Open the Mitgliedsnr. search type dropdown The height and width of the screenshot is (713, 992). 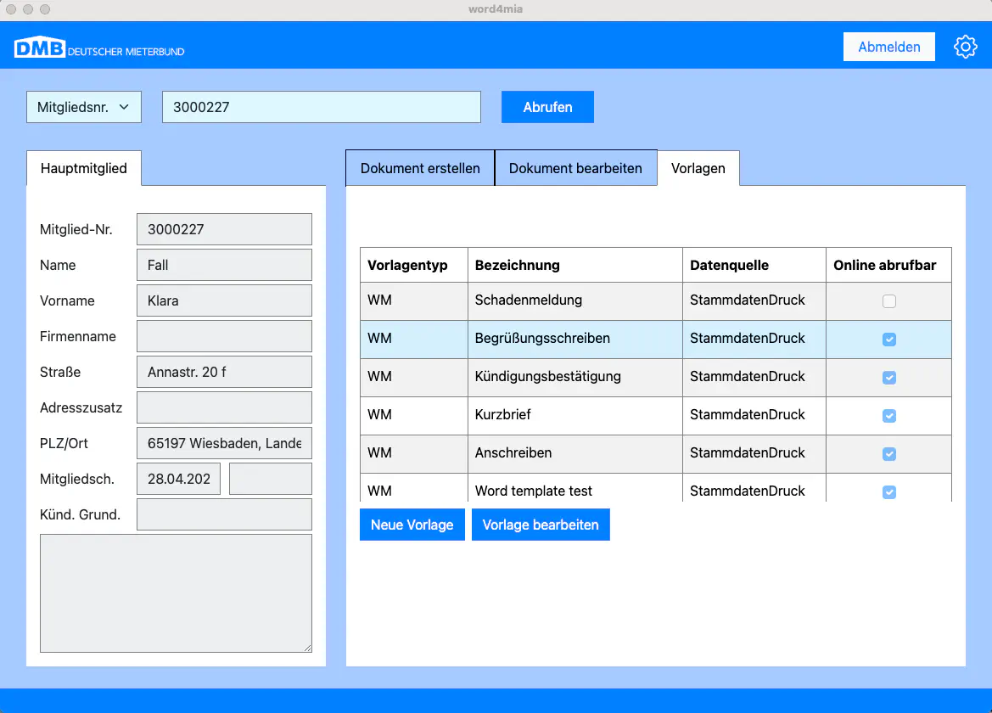click(x=83, y=107)
